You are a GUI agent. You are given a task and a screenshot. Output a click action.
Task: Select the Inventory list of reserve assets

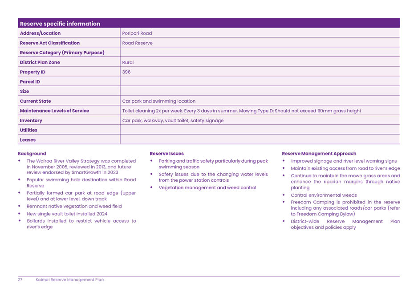pos(173,121)
